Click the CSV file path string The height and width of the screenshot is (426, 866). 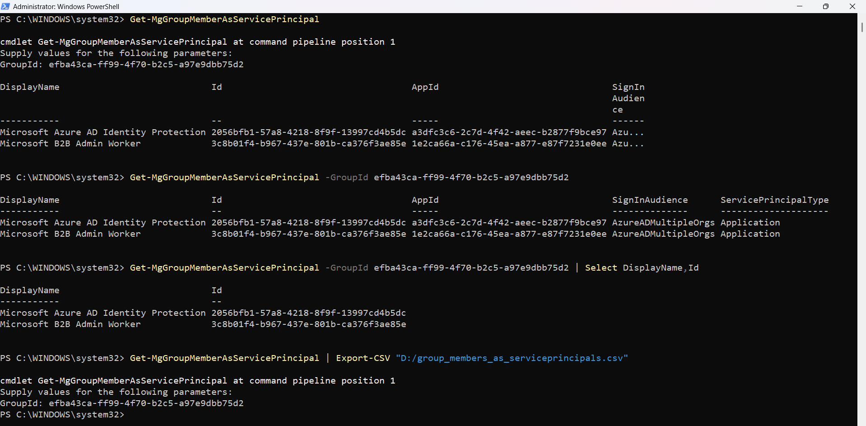(x=512, y=358)
